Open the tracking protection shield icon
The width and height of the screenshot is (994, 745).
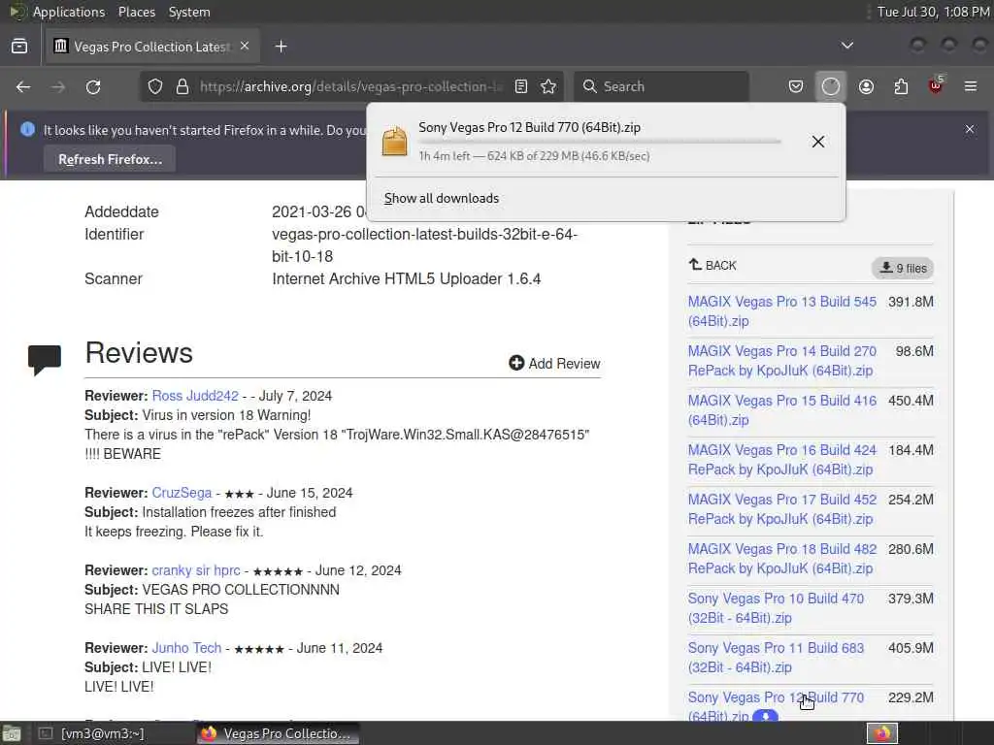click(x=155, y=86)
